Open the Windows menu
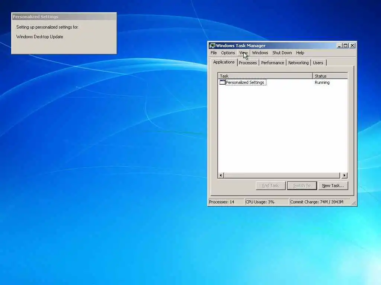Screen dimensions: 381x285 pyautogui.click(x=260, y=53)
